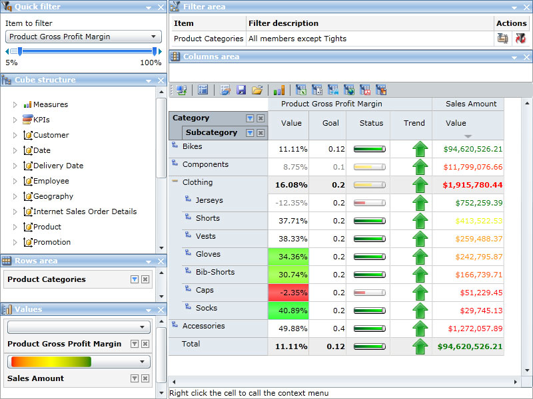Open the Values panel menu arrow
The image size is (533, 399).
point(149,310)
